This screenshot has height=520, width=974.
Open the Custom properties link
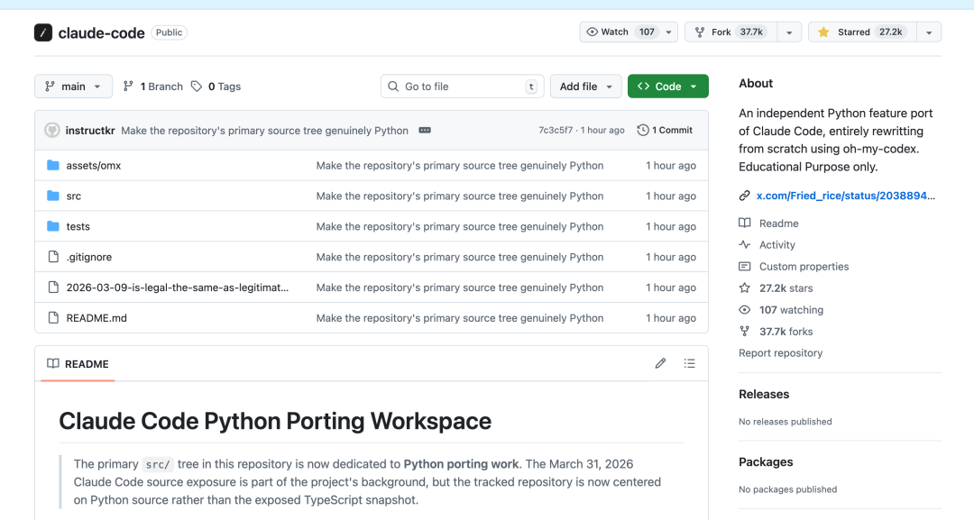click(804, 266)
